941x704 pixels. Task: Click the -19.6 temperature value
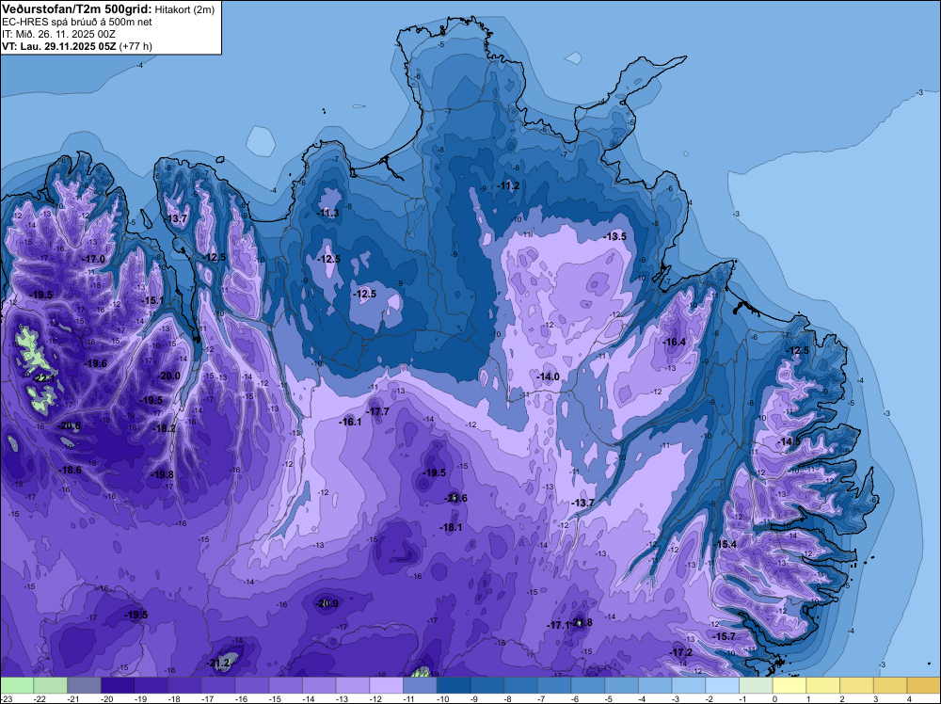(95, 363)
